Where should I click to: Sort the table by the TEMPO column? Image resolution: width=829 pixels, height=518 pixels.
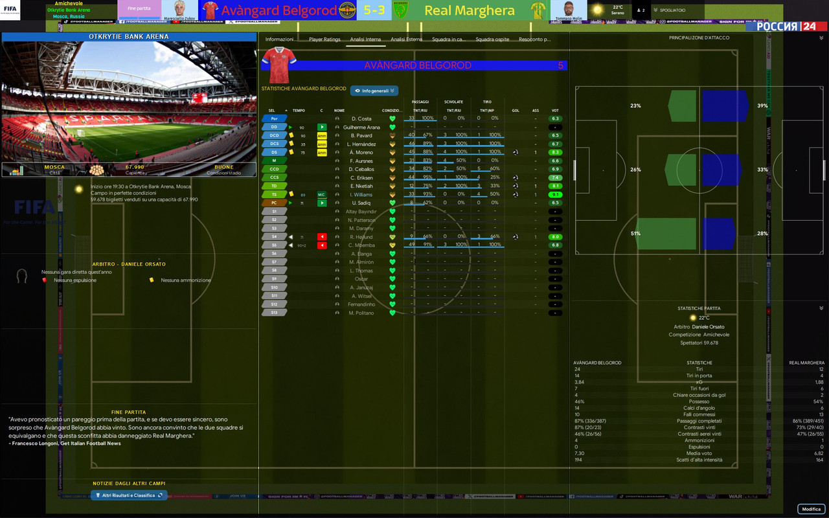pos(299,111)
